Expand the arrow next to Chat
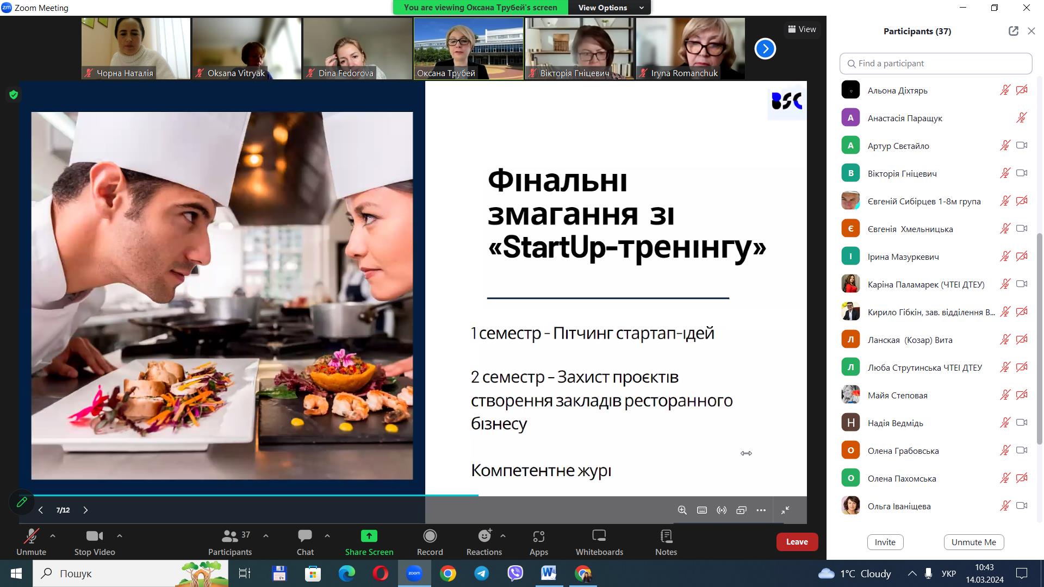Viewport: 1044px width, 587px height. [x=327, y=535]
